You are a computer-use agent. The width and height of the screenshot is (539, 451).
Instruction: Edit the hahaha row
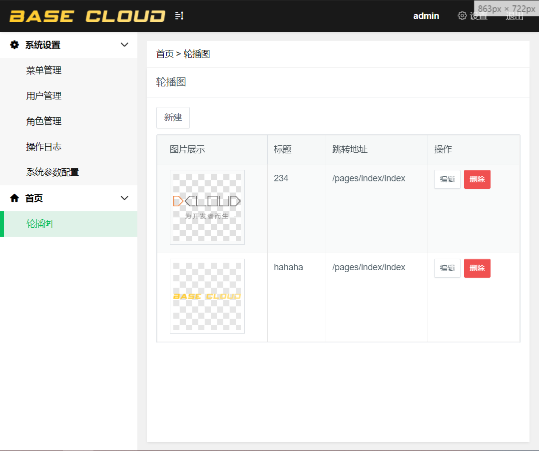tap(447, 268)
